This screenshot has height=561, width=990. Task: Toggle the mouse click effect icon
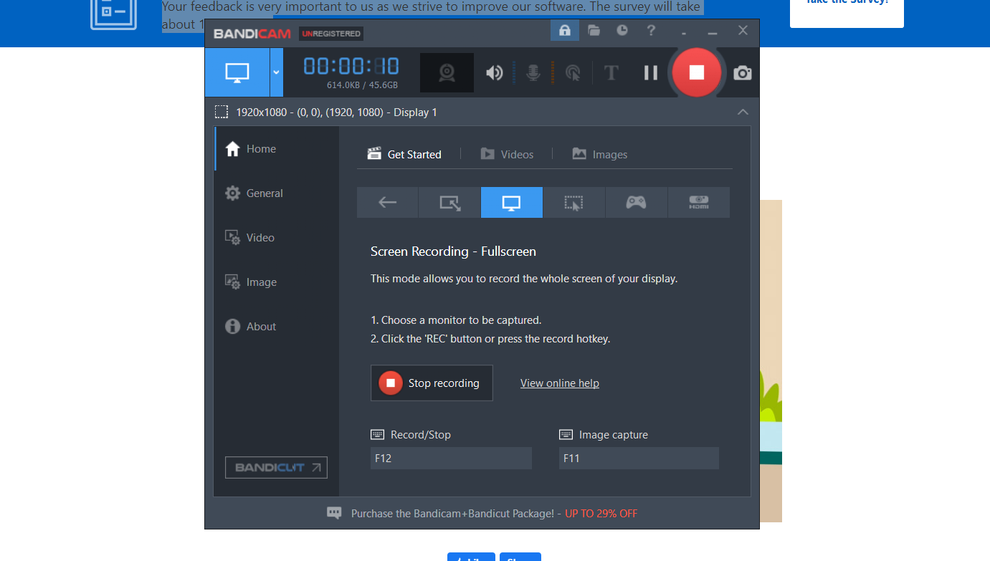pos(573,72)
